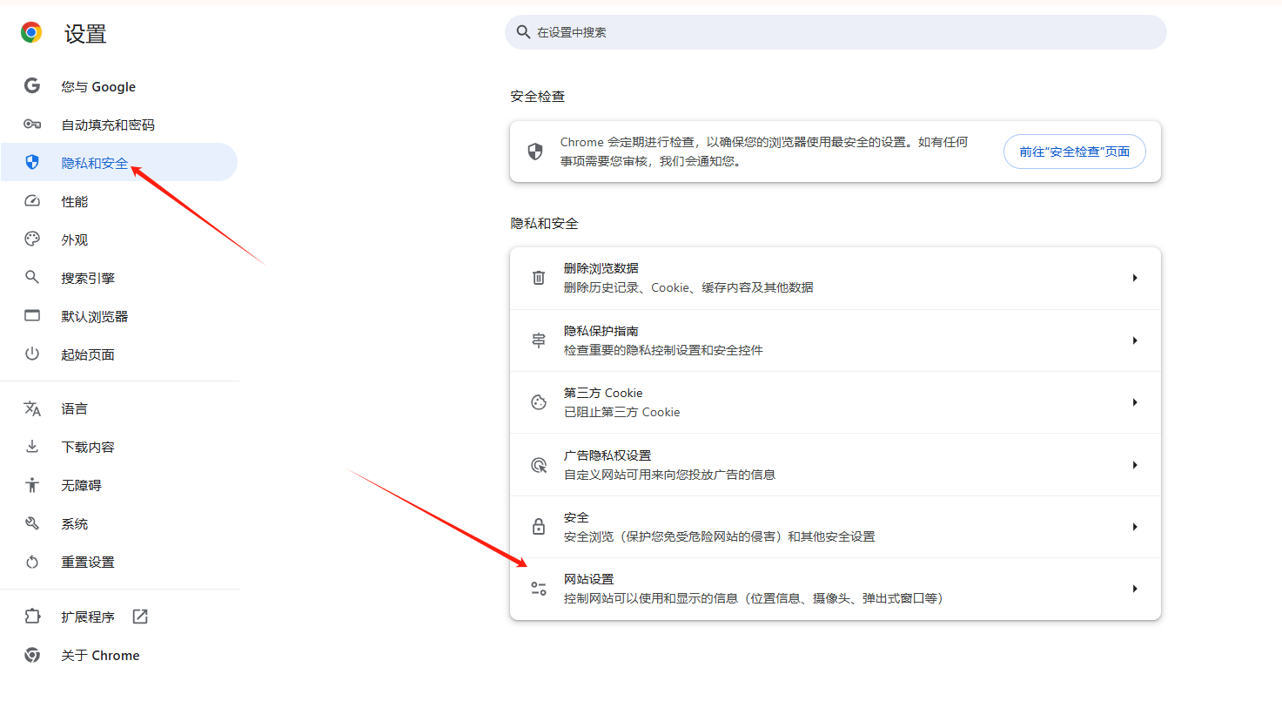The image size is (1282, 728).
Task: Open the 广告隐私权设置 row title
Action: [x=607, y=455]
